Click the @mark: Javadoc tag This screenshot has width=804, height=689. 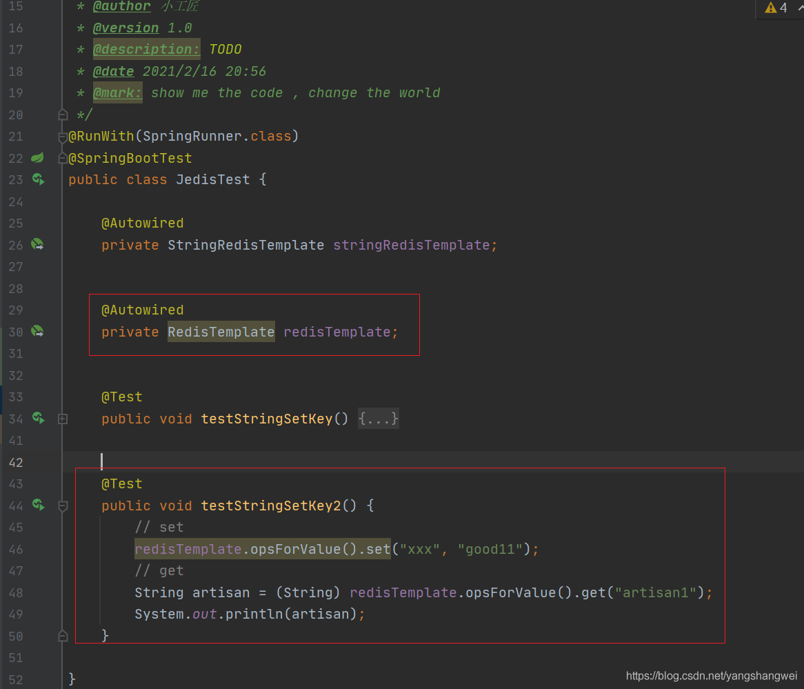coord(118,93)
